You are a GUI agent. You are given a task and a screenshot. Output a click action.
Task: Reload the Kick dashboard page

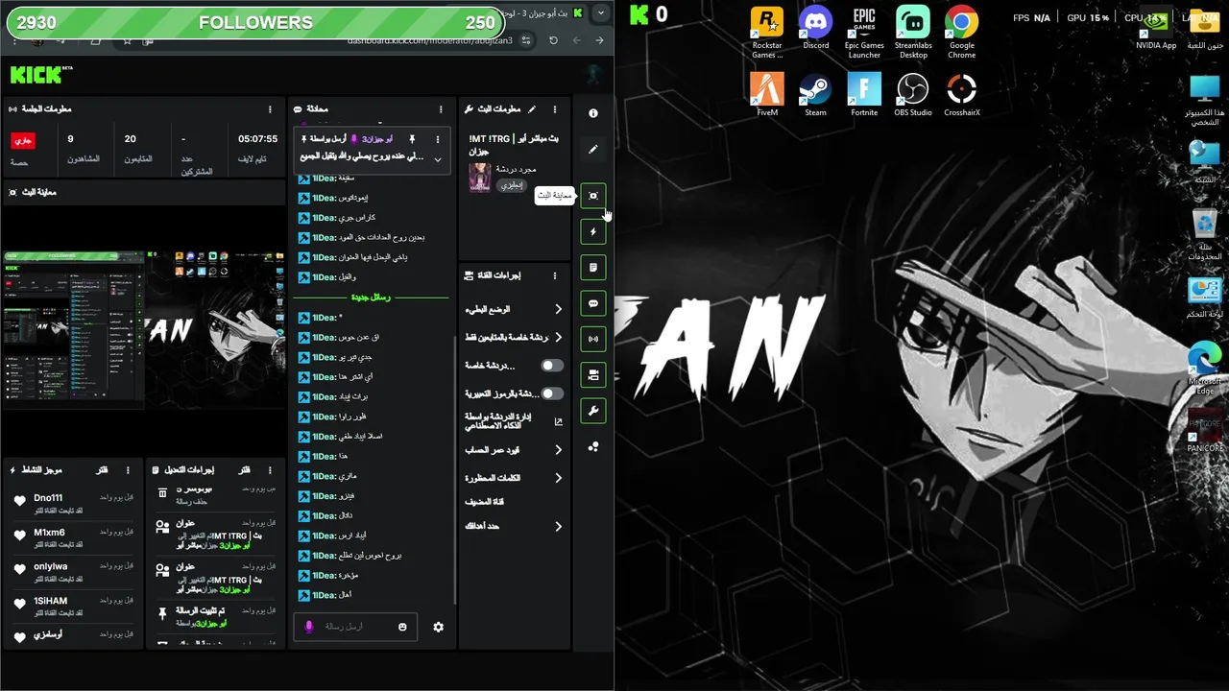tap(553, 40)
